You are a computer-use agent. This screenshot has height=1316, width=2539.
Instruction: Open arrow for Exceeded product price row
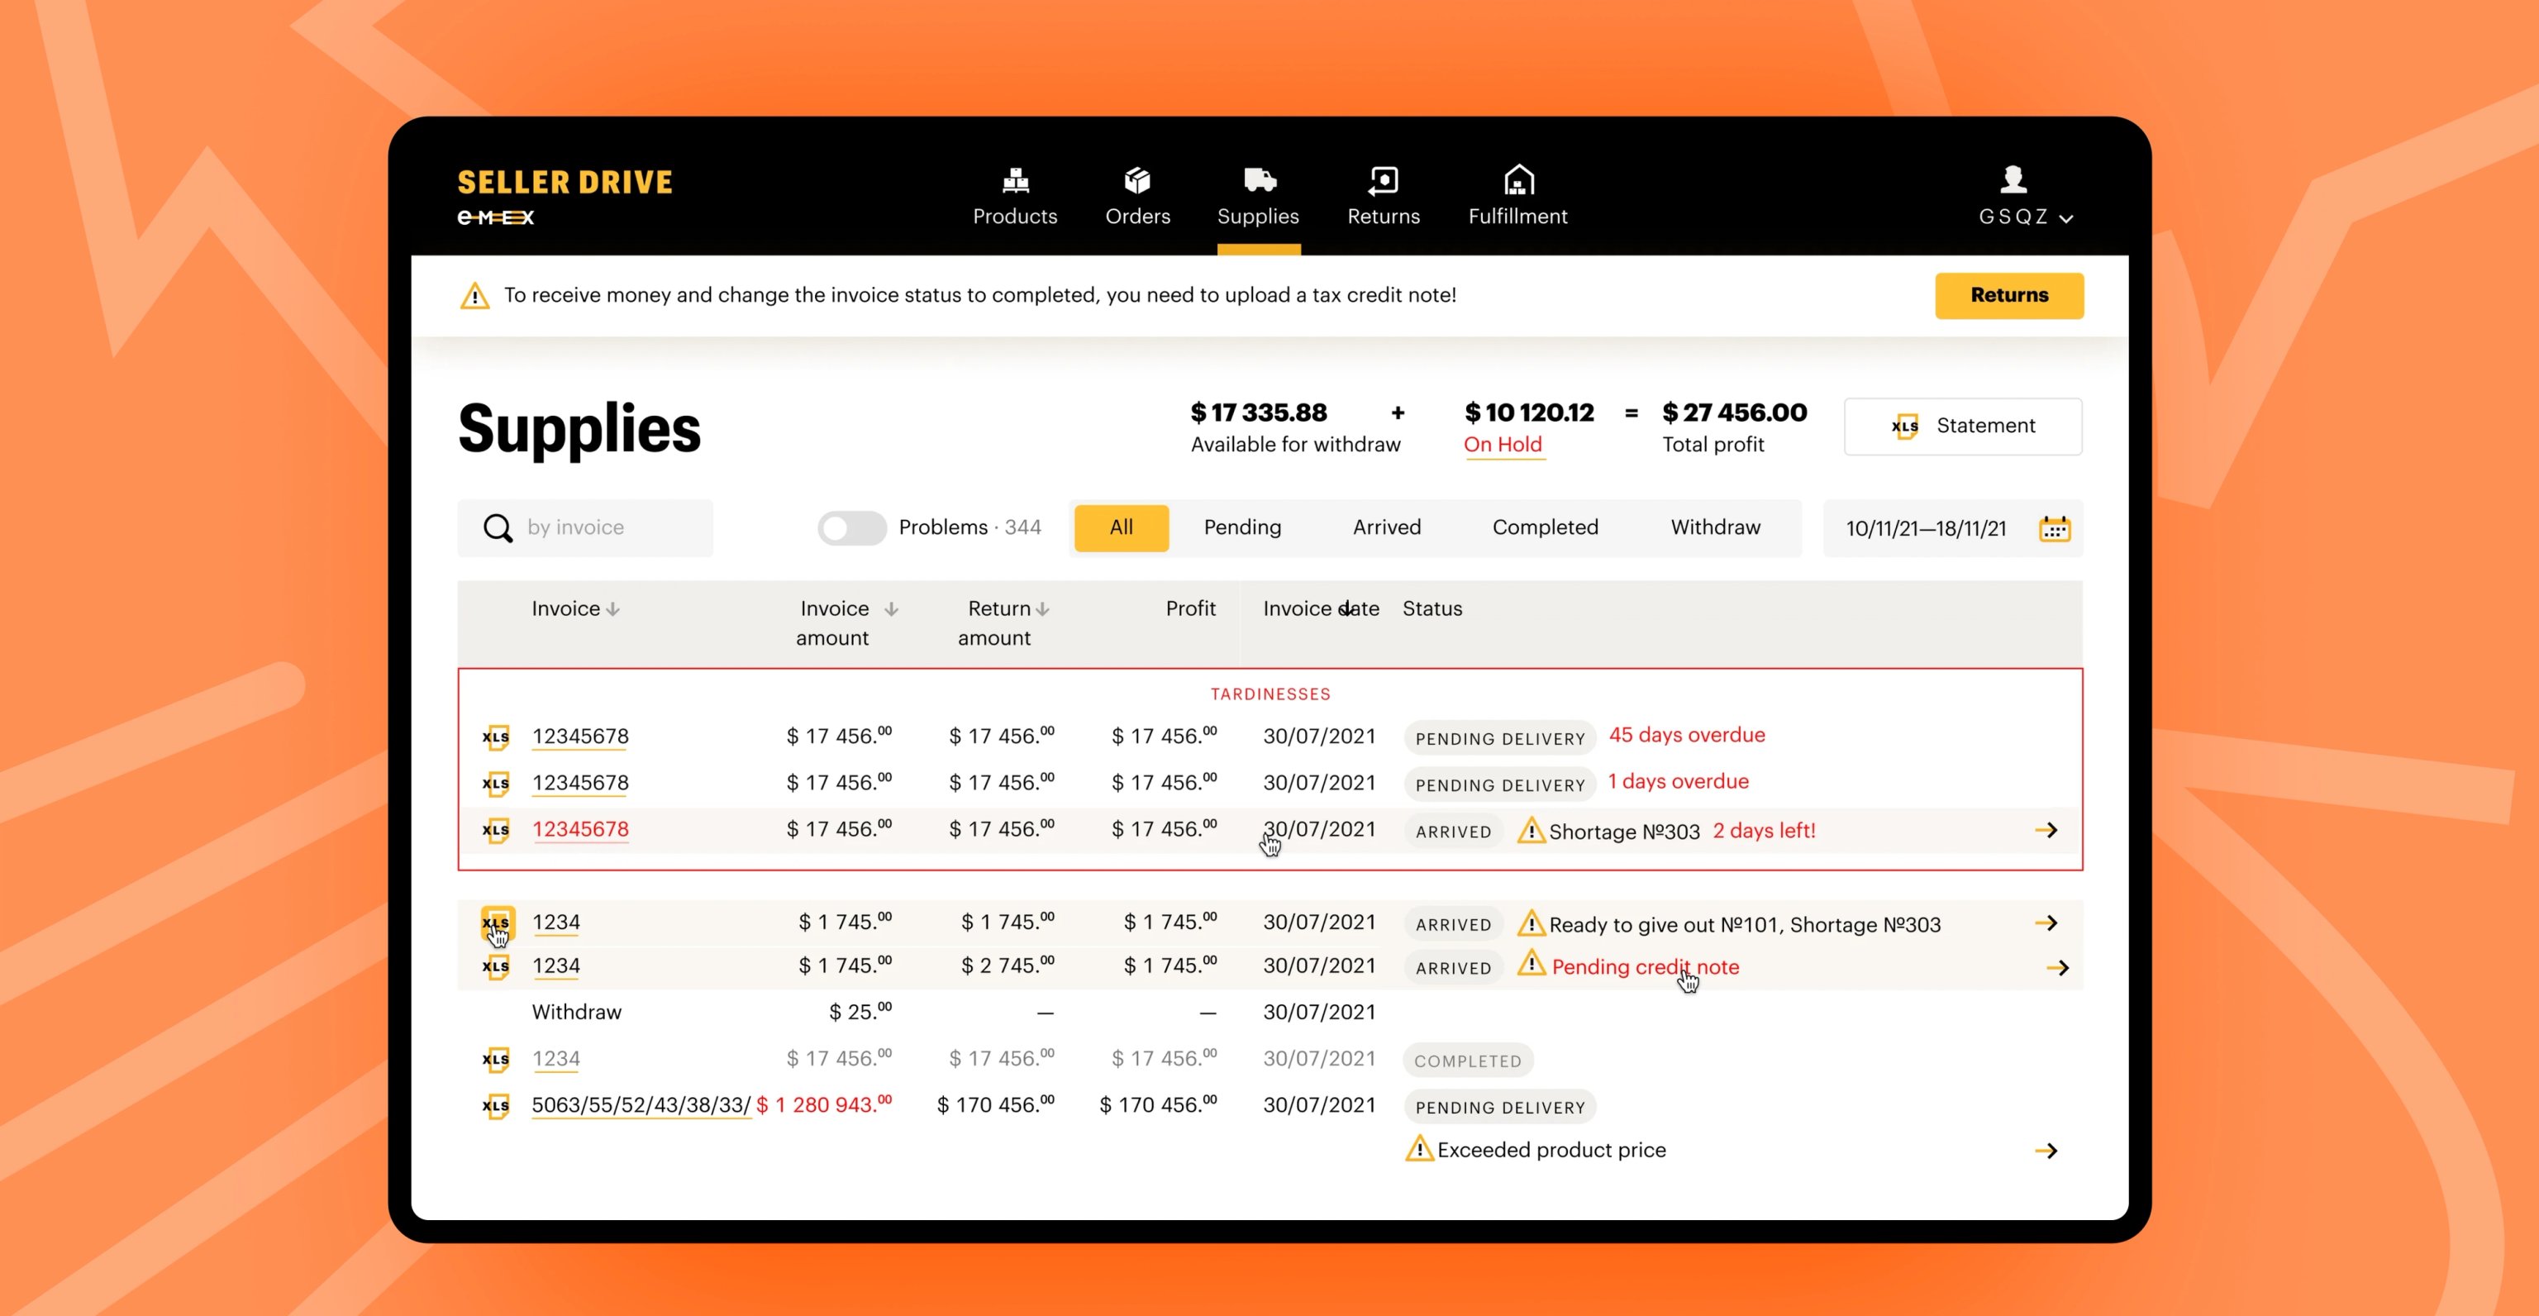[2046, 1151]
